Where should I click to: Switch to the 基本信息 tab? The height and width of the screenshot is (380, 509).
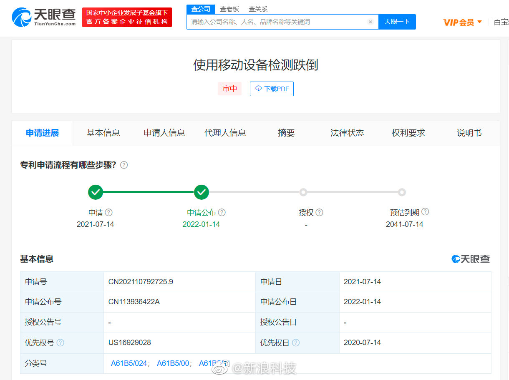(103, 133)
